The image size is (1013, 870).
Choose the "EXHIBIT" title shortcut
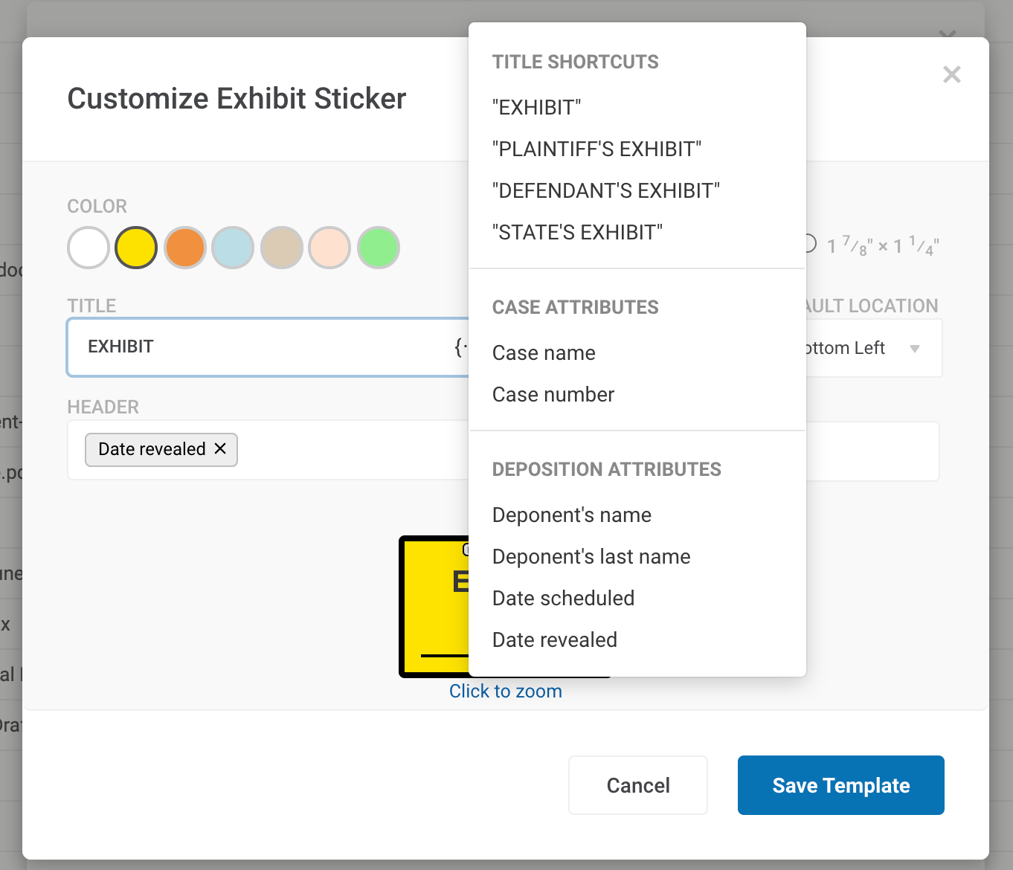[536, 108]
